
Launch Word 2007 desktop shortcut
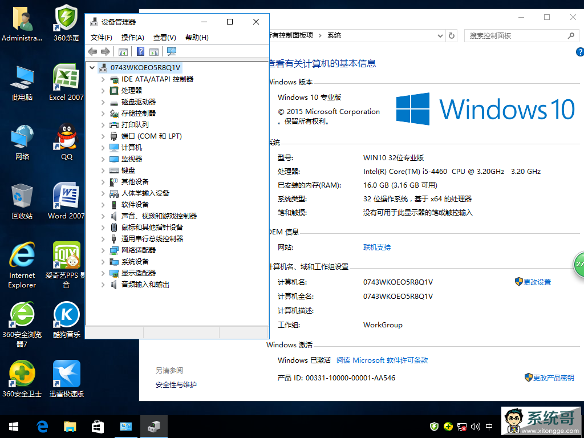pos(66,201)
